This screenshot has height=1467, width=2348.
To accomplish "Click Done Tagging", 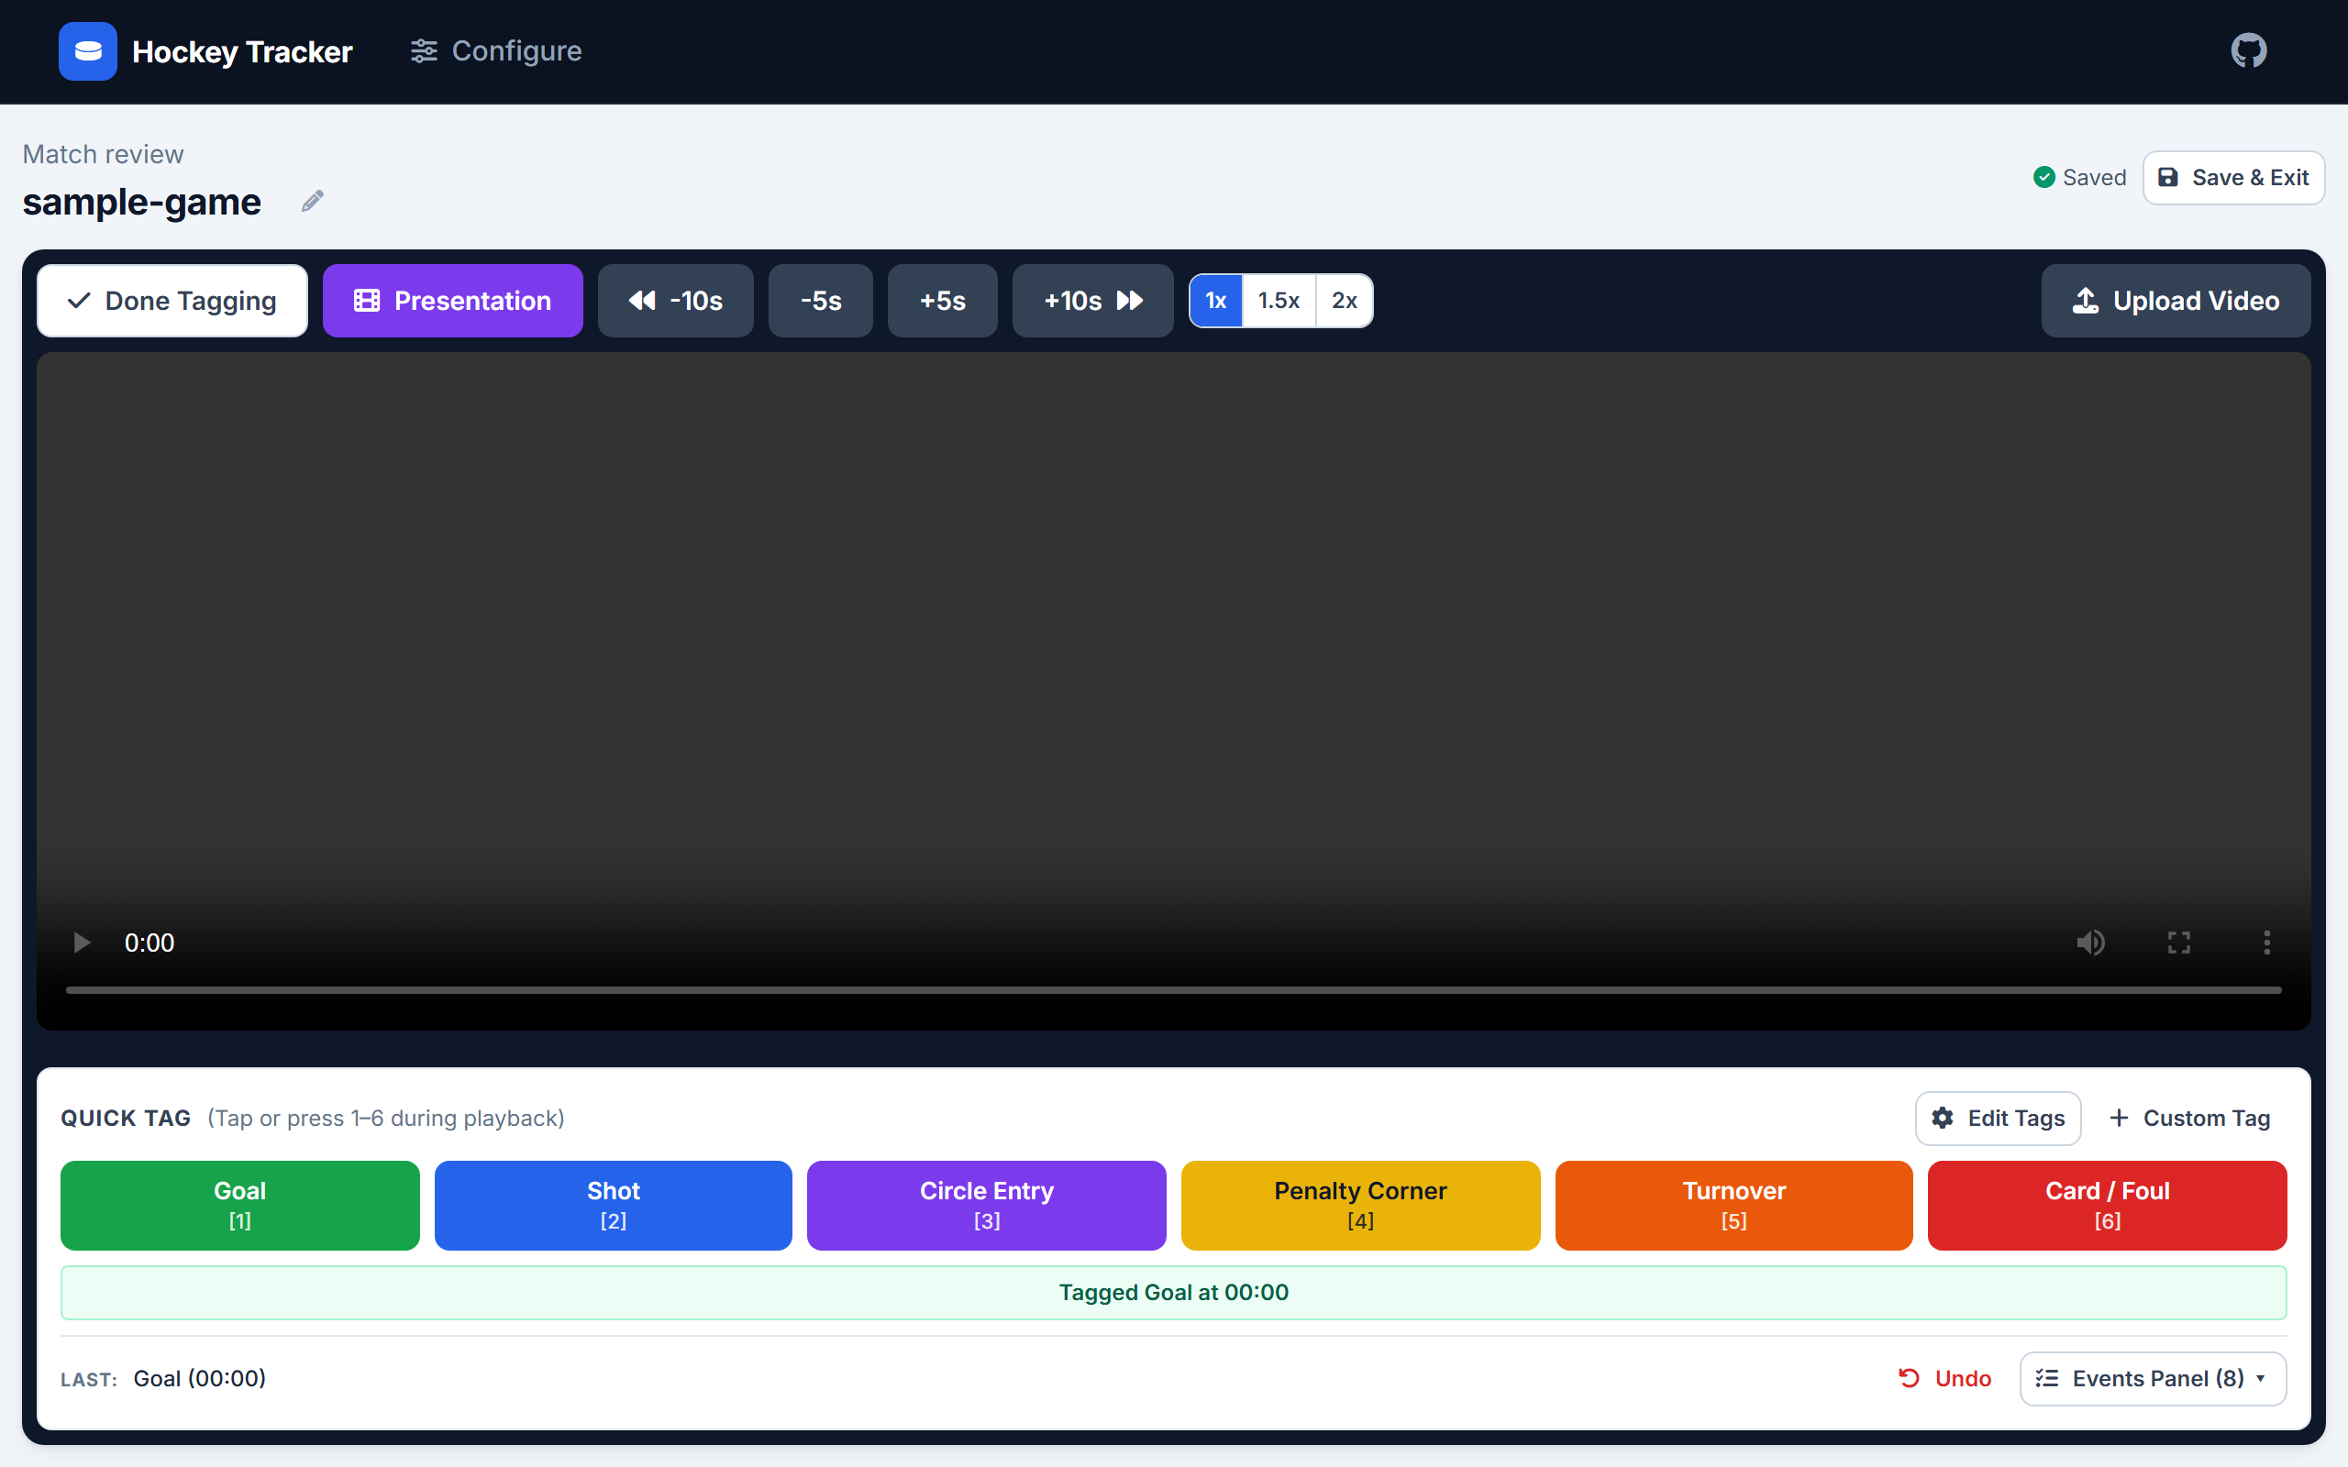I will (172, 301).
